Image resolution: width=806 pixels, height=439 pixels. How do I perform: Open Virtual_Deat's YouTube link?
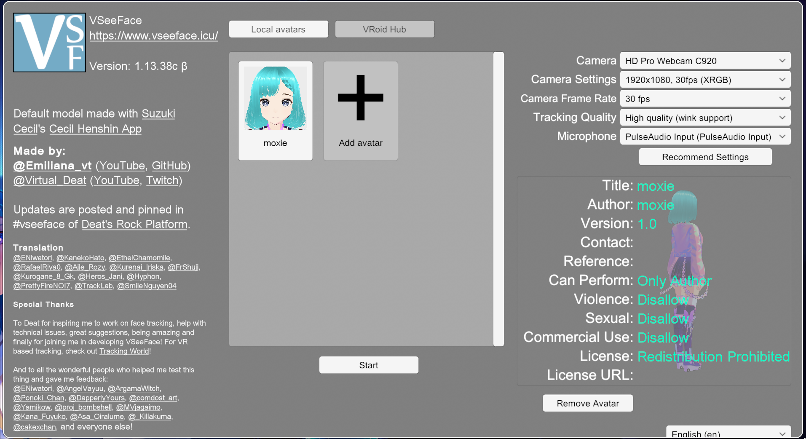click(117, 180)
